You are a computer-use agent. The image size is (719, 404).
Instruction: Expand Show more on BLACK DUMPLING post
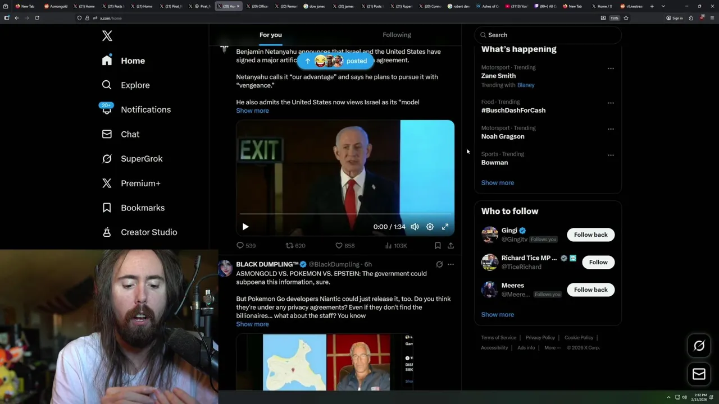point(252,324)
